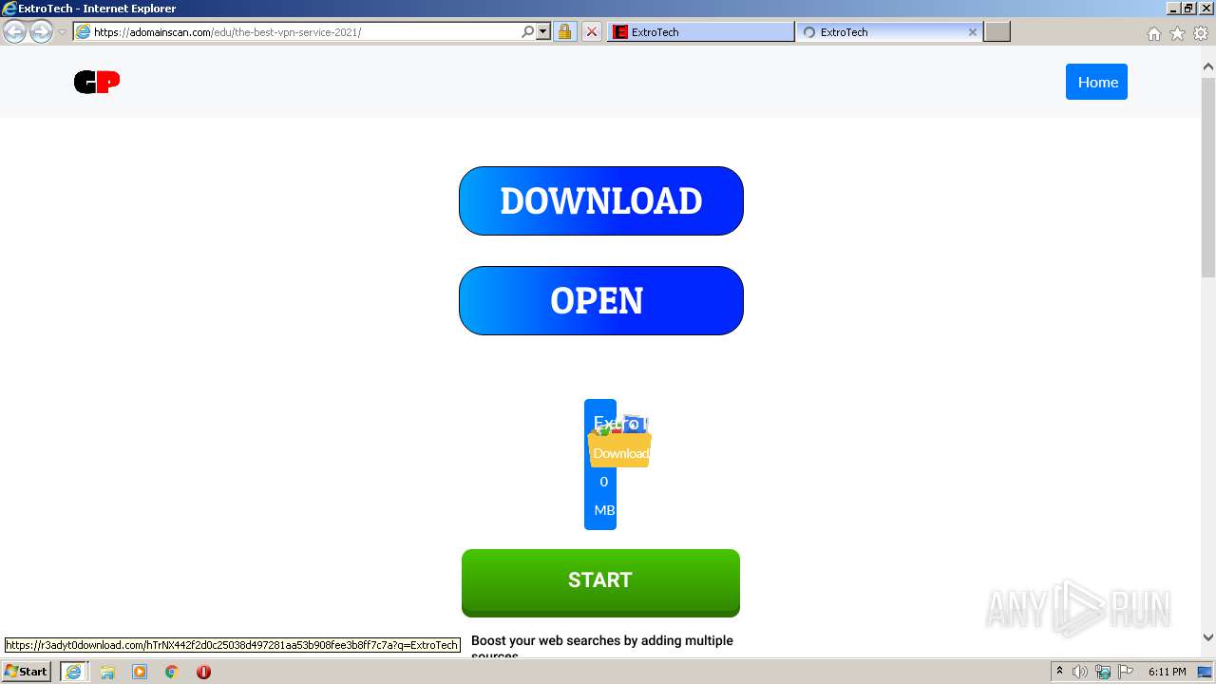Click the Home icon in IE toolbar
The height and width of the screenshot is (684, 1216).
(1153, 33)
